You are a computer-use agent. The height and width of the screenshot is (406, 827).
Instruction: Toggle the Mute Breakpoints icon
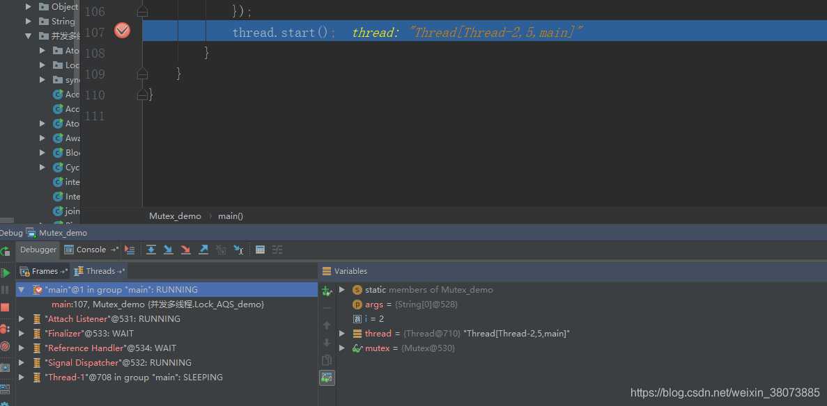pos(5,346)
